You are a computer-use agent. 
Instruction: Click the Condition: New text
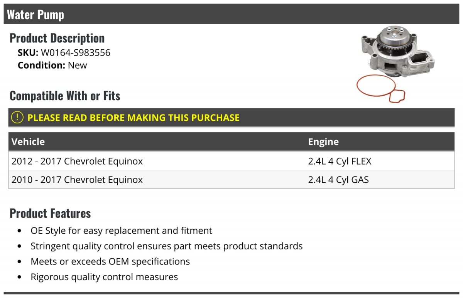point(52,65)
